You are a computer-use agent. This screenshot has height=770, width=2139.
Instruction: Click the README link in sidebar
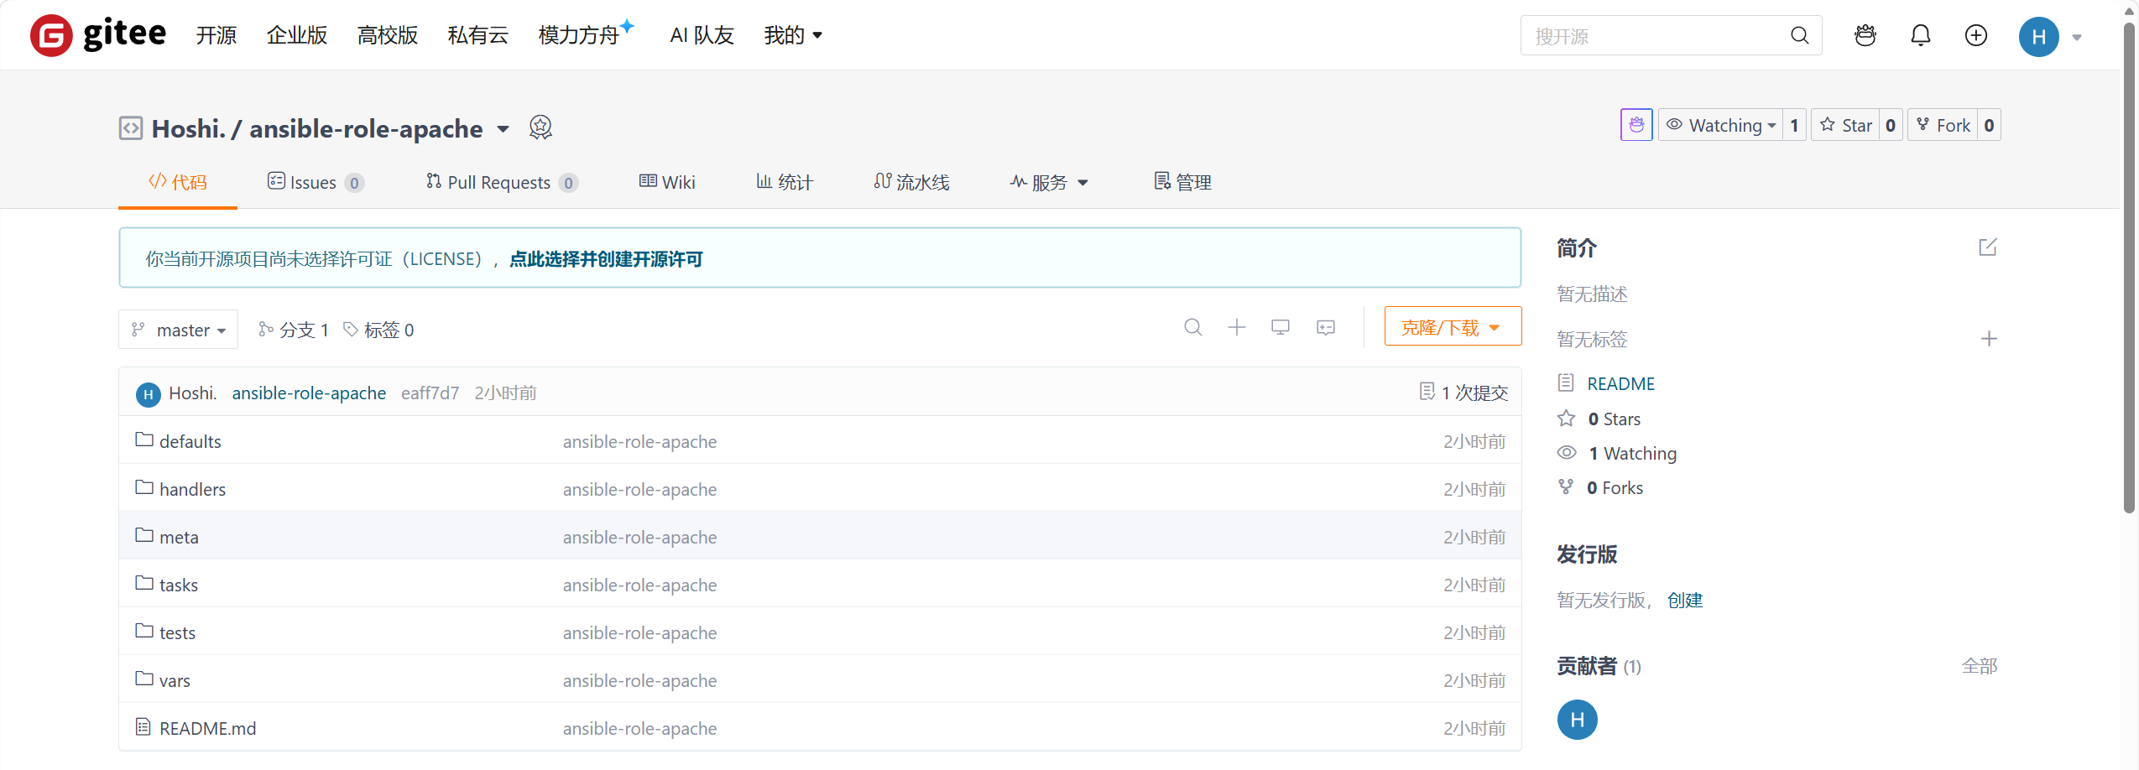pyautogui.click(x=1620, y=384)
